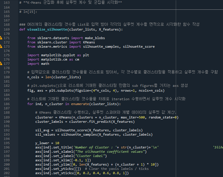223x177 pixels.
Task: Click 'silhouette_samples' on the sklearn.metrics import line
Action: pos(101,47)
